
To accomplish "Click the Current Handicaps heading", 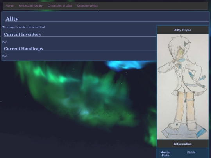I will coord(23,48).
